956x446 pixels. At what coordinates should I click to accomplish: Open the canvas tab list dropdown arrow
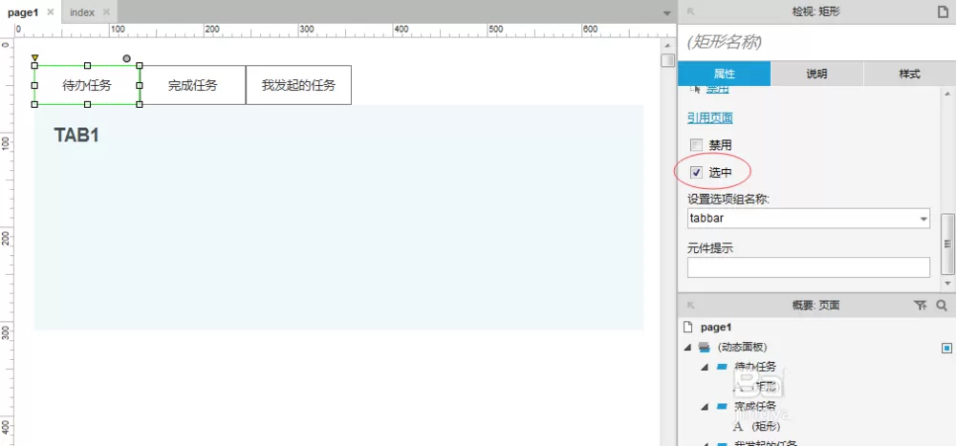(x=666, y=12)
